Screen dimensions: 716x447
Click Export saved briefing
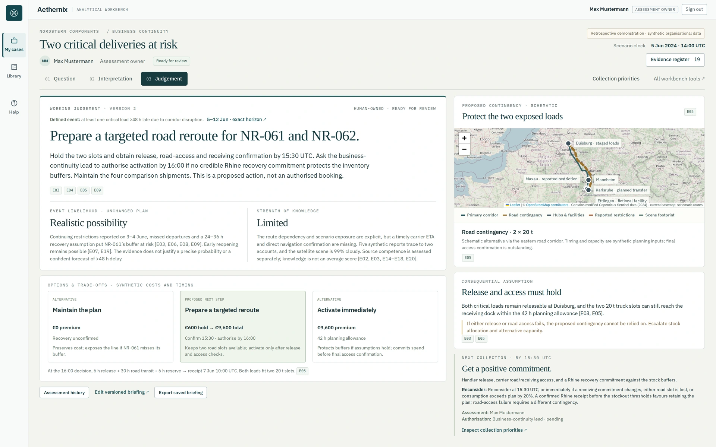[x=180, y=392]
